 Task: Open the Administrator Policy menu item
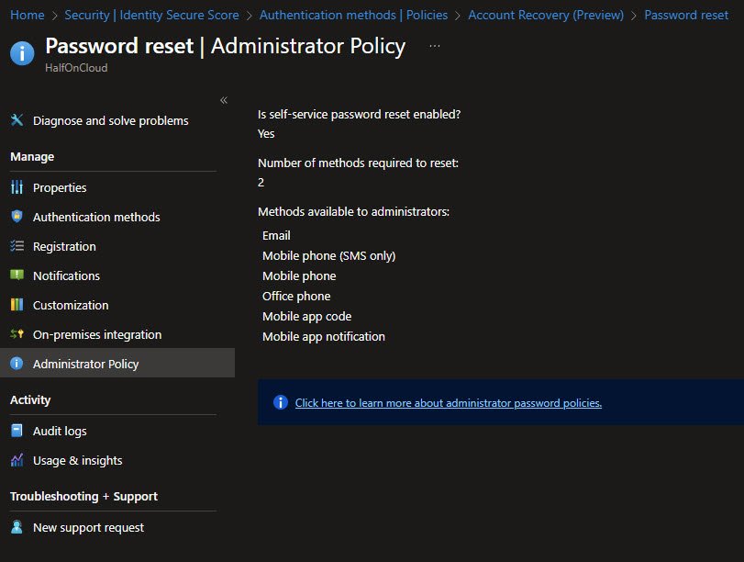tap(85, 364)
